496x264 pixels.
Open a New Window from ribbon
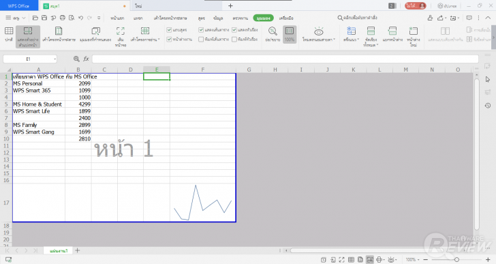click(413, 31)
